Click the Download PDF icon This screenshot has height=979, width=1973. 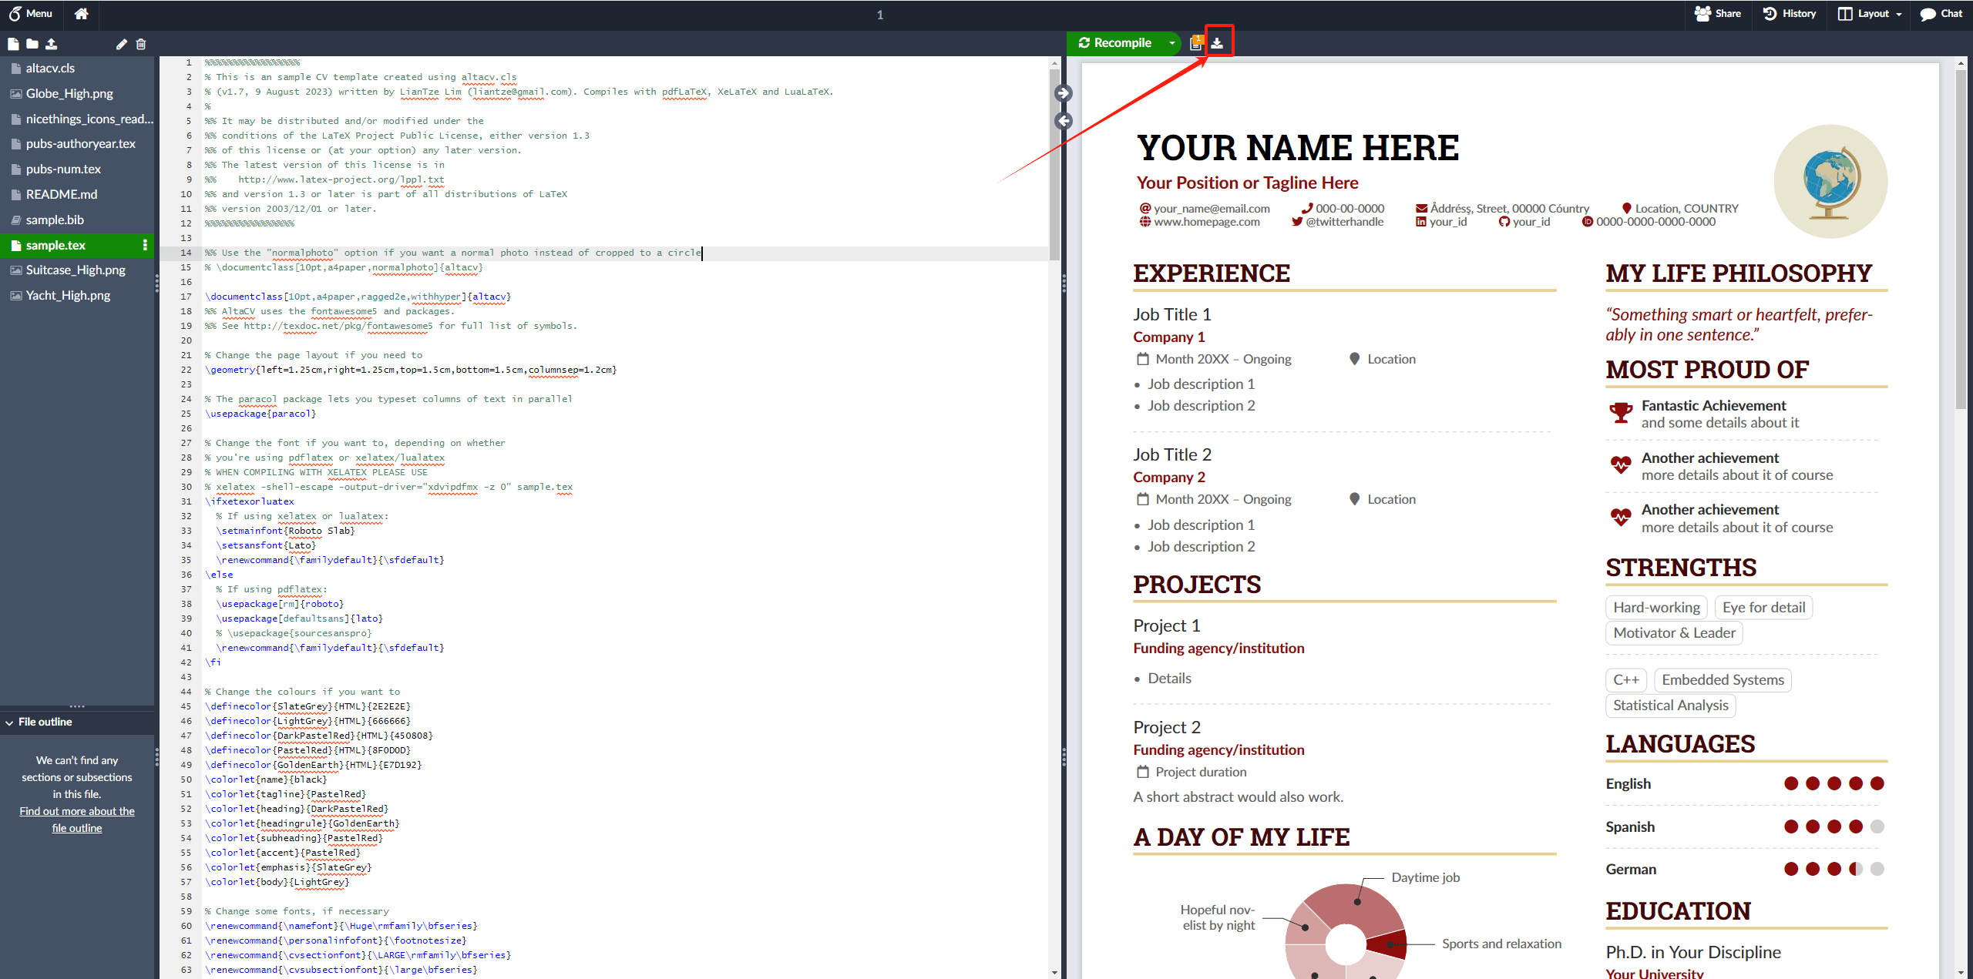tap(1217, 43)
